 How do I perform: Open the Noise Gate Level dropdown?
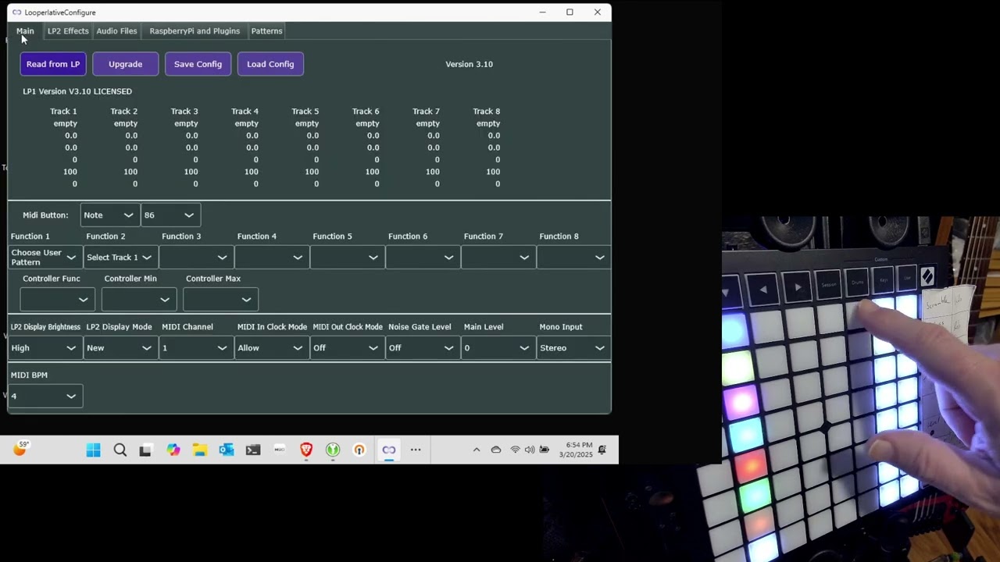click(x=422, y=348)
